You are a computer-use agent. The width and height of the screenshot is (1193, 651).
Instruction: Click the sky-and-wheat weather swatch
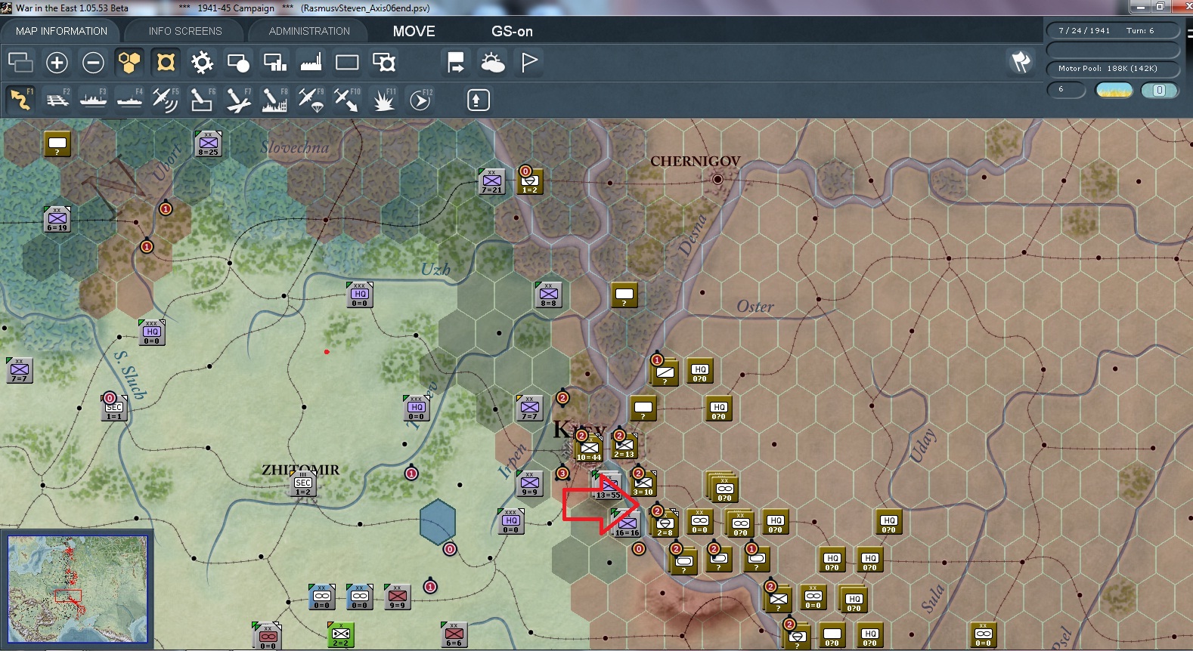(1114, 91)
